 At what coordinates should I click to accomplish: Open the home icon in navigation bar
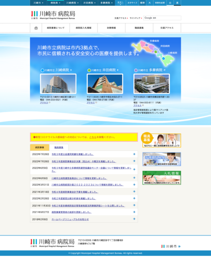coord(36,28)
